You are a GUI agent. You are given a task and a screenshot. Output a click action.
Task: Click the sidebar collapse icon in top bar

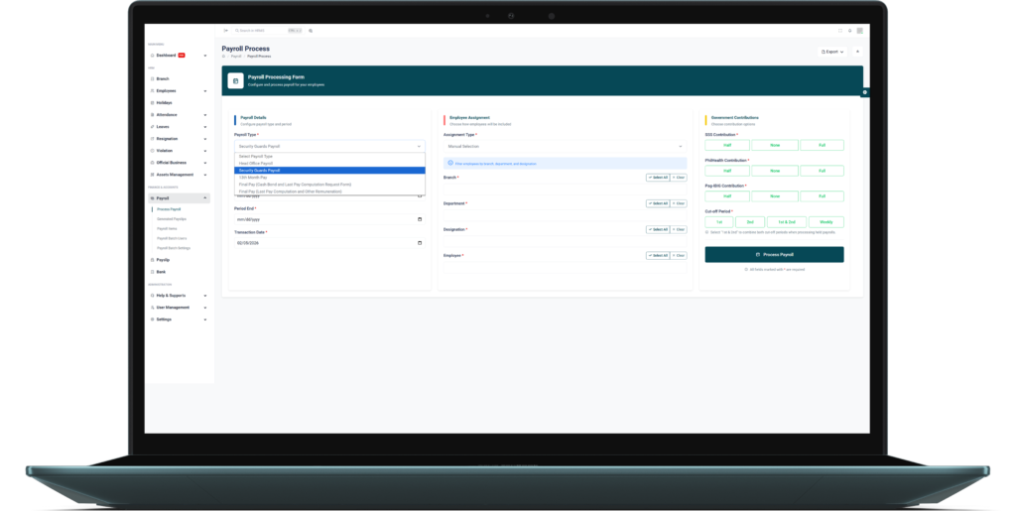225,31
